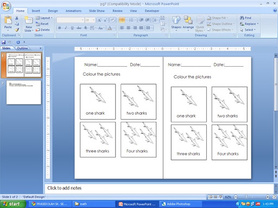This screenshot has width=278, height=208.
Task: Click the Cut scissors icon
Action: pos(17,18)
